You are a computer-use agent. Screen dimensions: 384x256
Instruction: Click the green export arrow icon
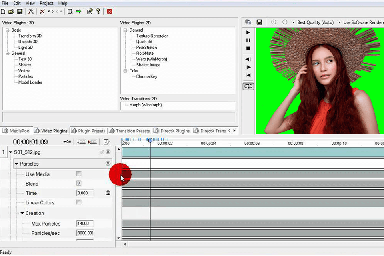(79, 12)
